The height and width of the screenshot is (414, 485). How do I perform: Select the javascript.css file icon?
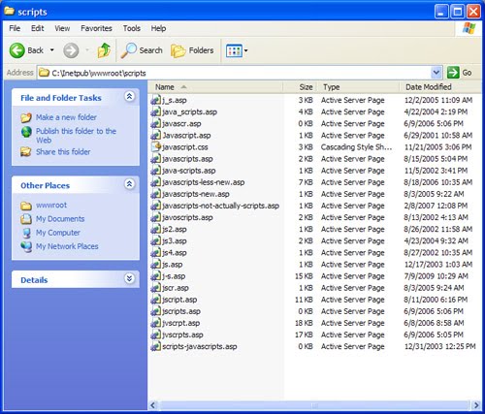tap(156, 146)
